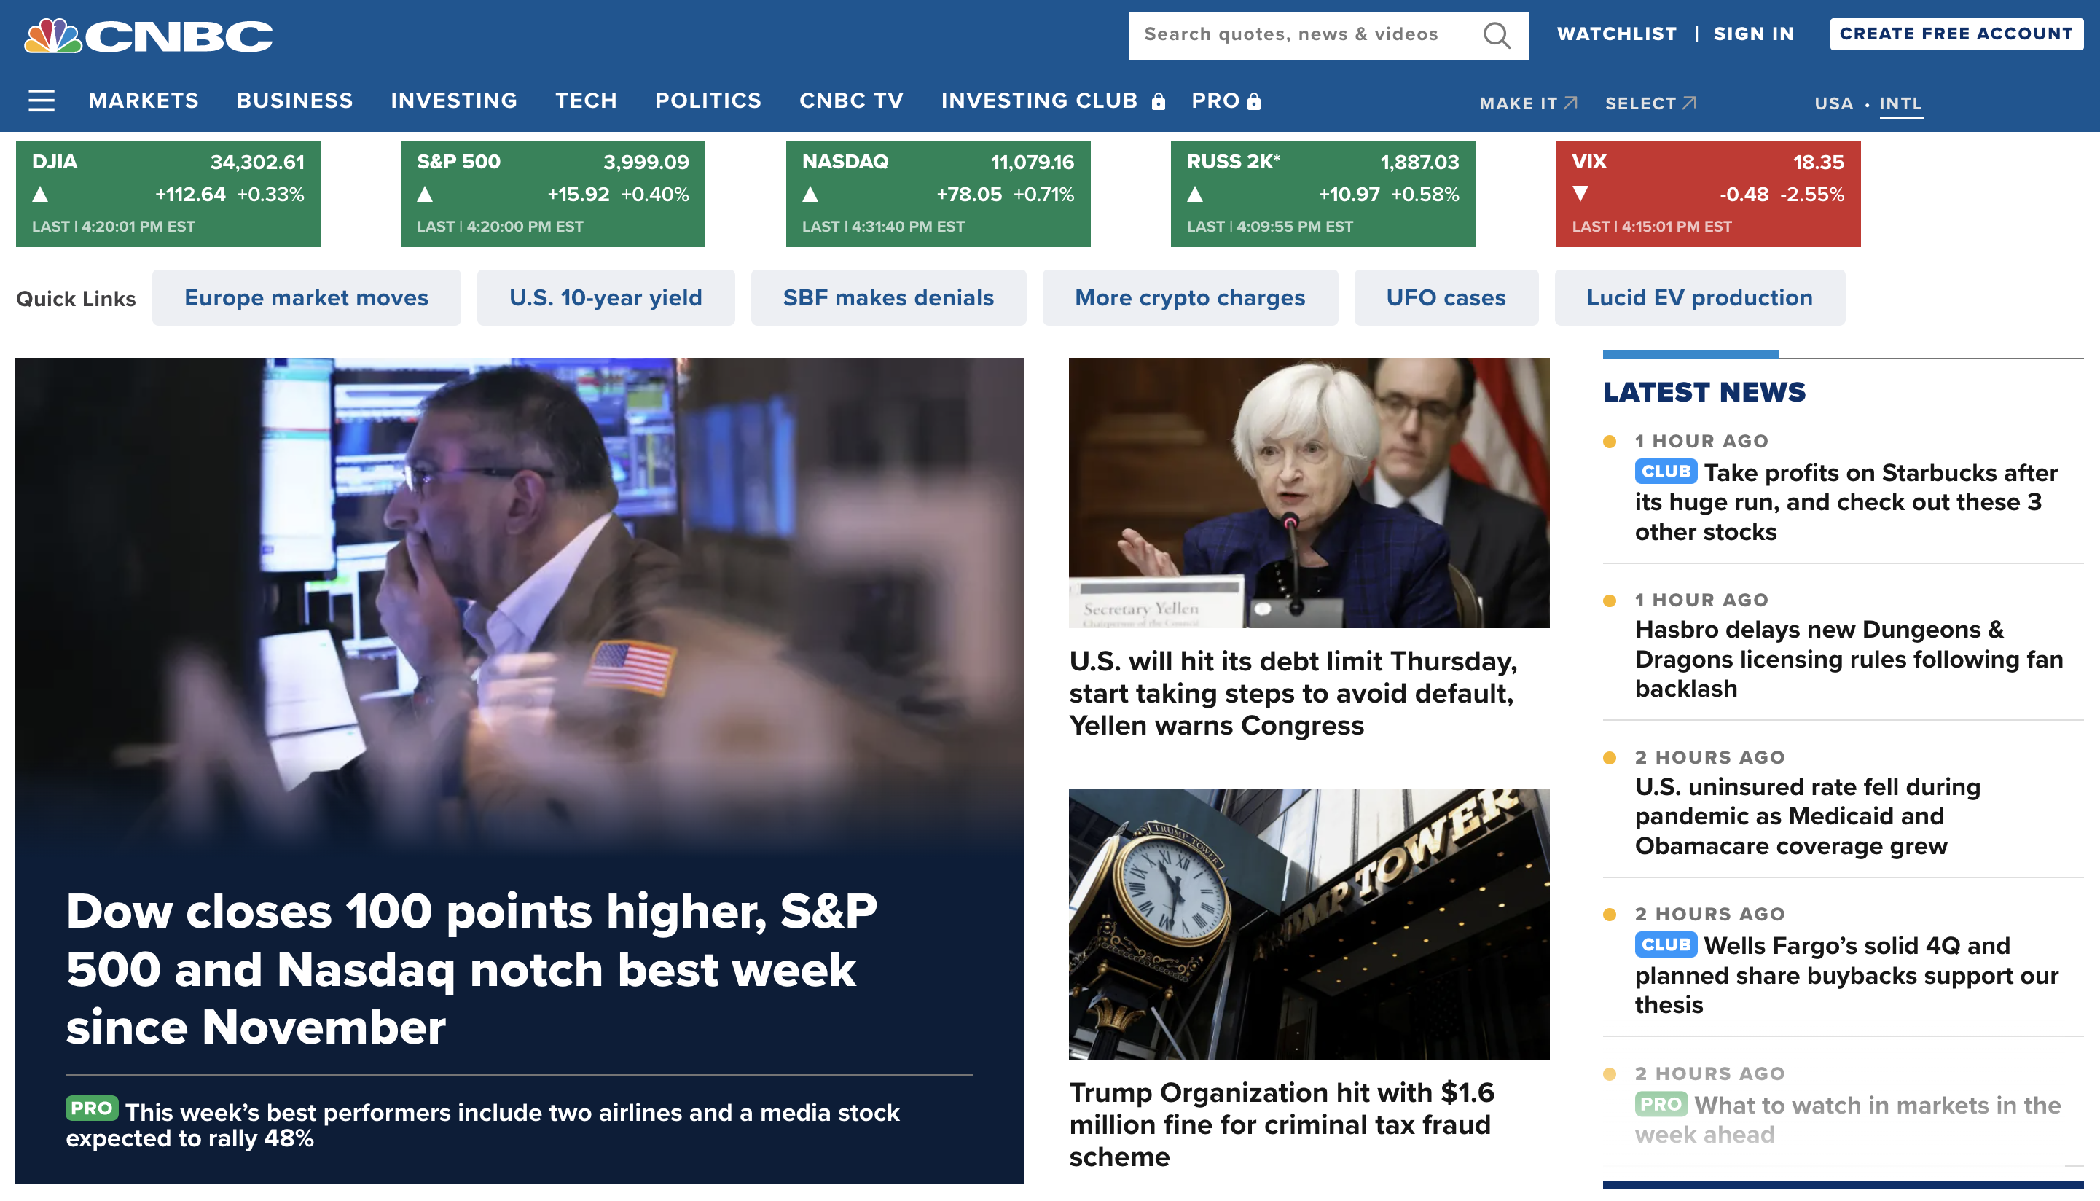Click the RUSS 2K up arrow indicator
The height and width of the screenshot is (1201, 2100).
(1195, 195)
